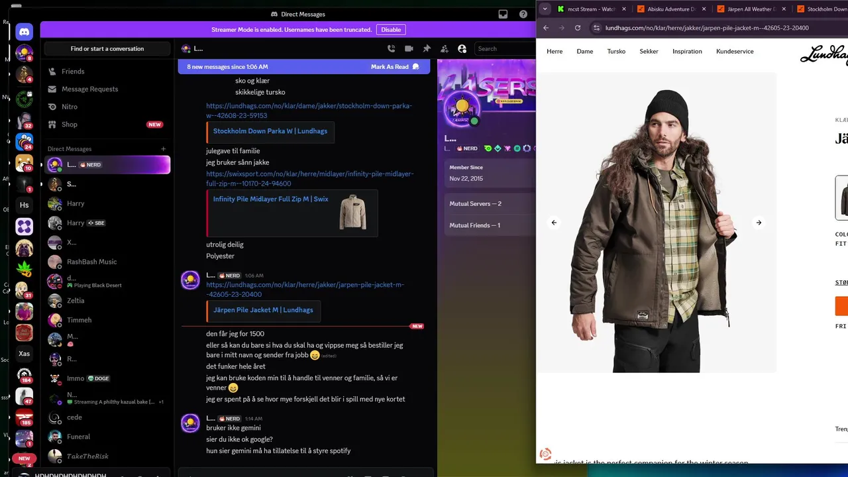Screen dimensions: 848x477
Task: Toggle the user profile panel icon
Action: coord(462,48)
